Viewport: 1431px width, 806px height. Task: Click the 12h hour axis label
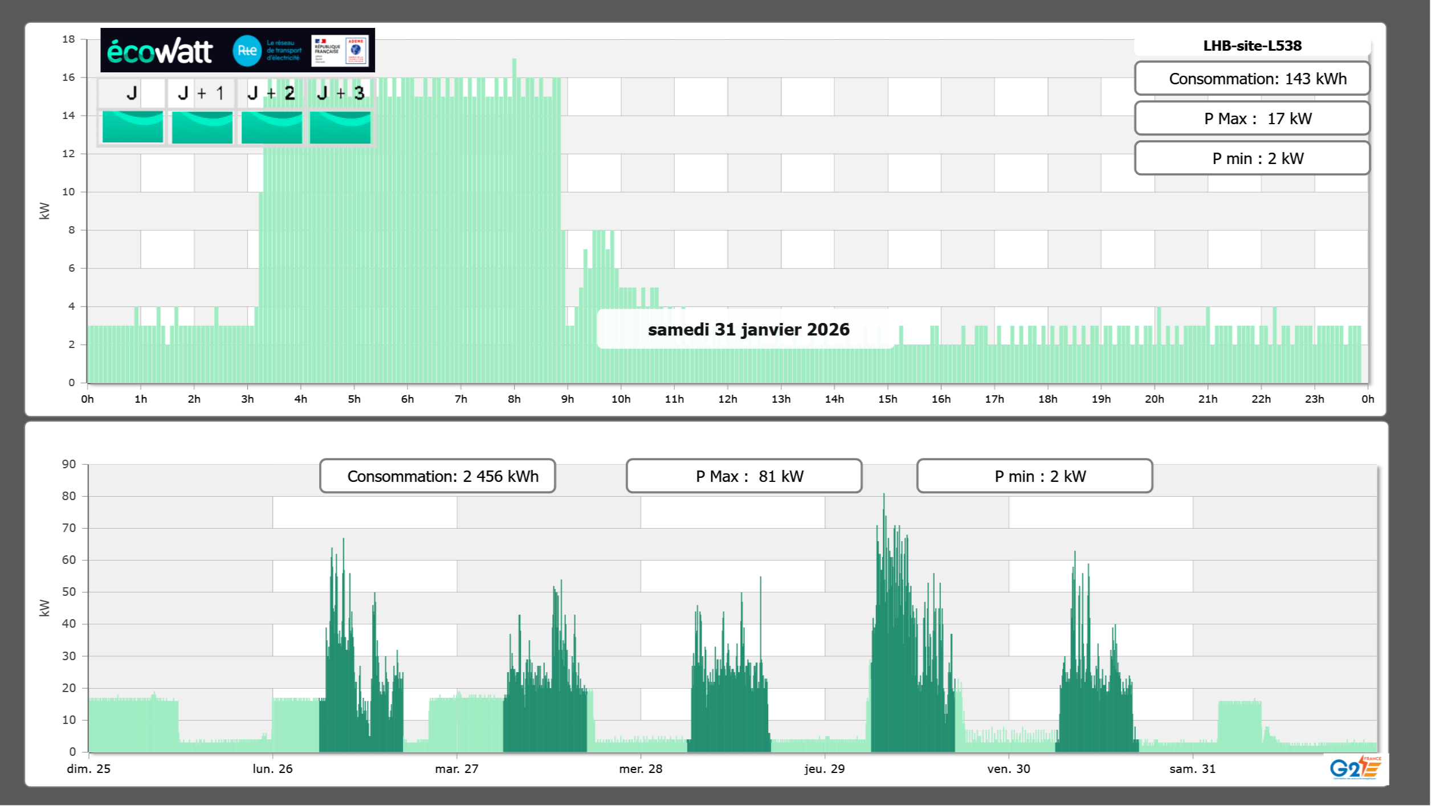(727, 399)
